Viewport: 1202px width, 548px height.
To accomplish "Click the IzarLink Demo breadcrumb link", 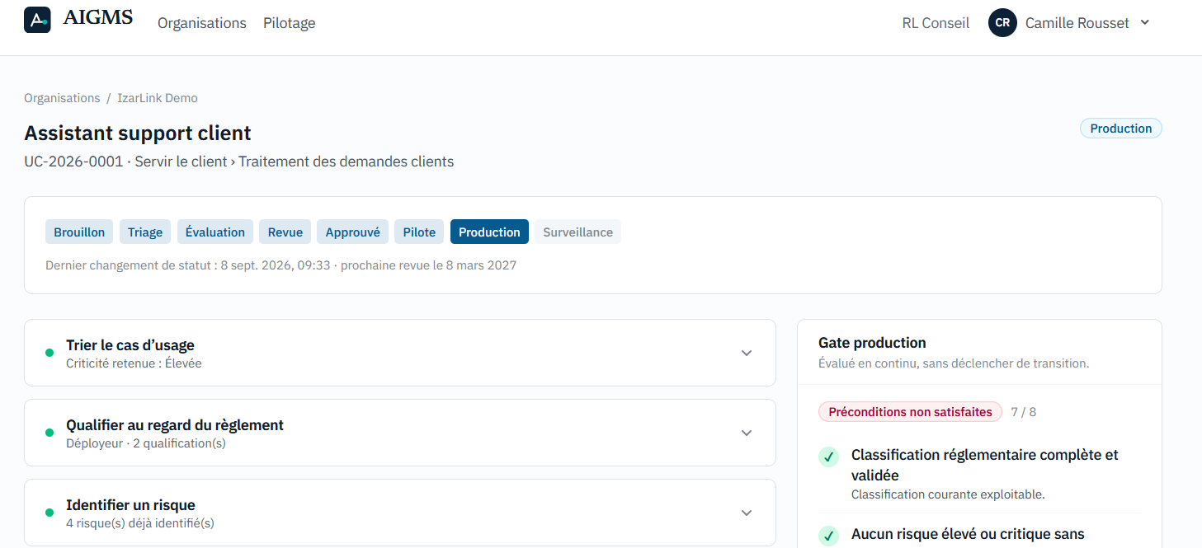I will pos(158,98).
